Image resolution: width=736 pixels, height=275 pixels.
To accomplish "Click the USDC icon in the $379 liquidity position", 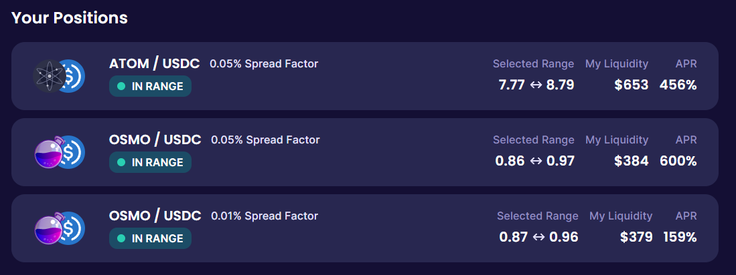I will 71,228.
